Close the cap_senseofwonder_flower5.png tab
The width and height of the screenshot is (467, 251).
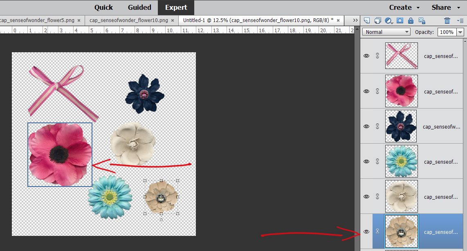(79, 20)
